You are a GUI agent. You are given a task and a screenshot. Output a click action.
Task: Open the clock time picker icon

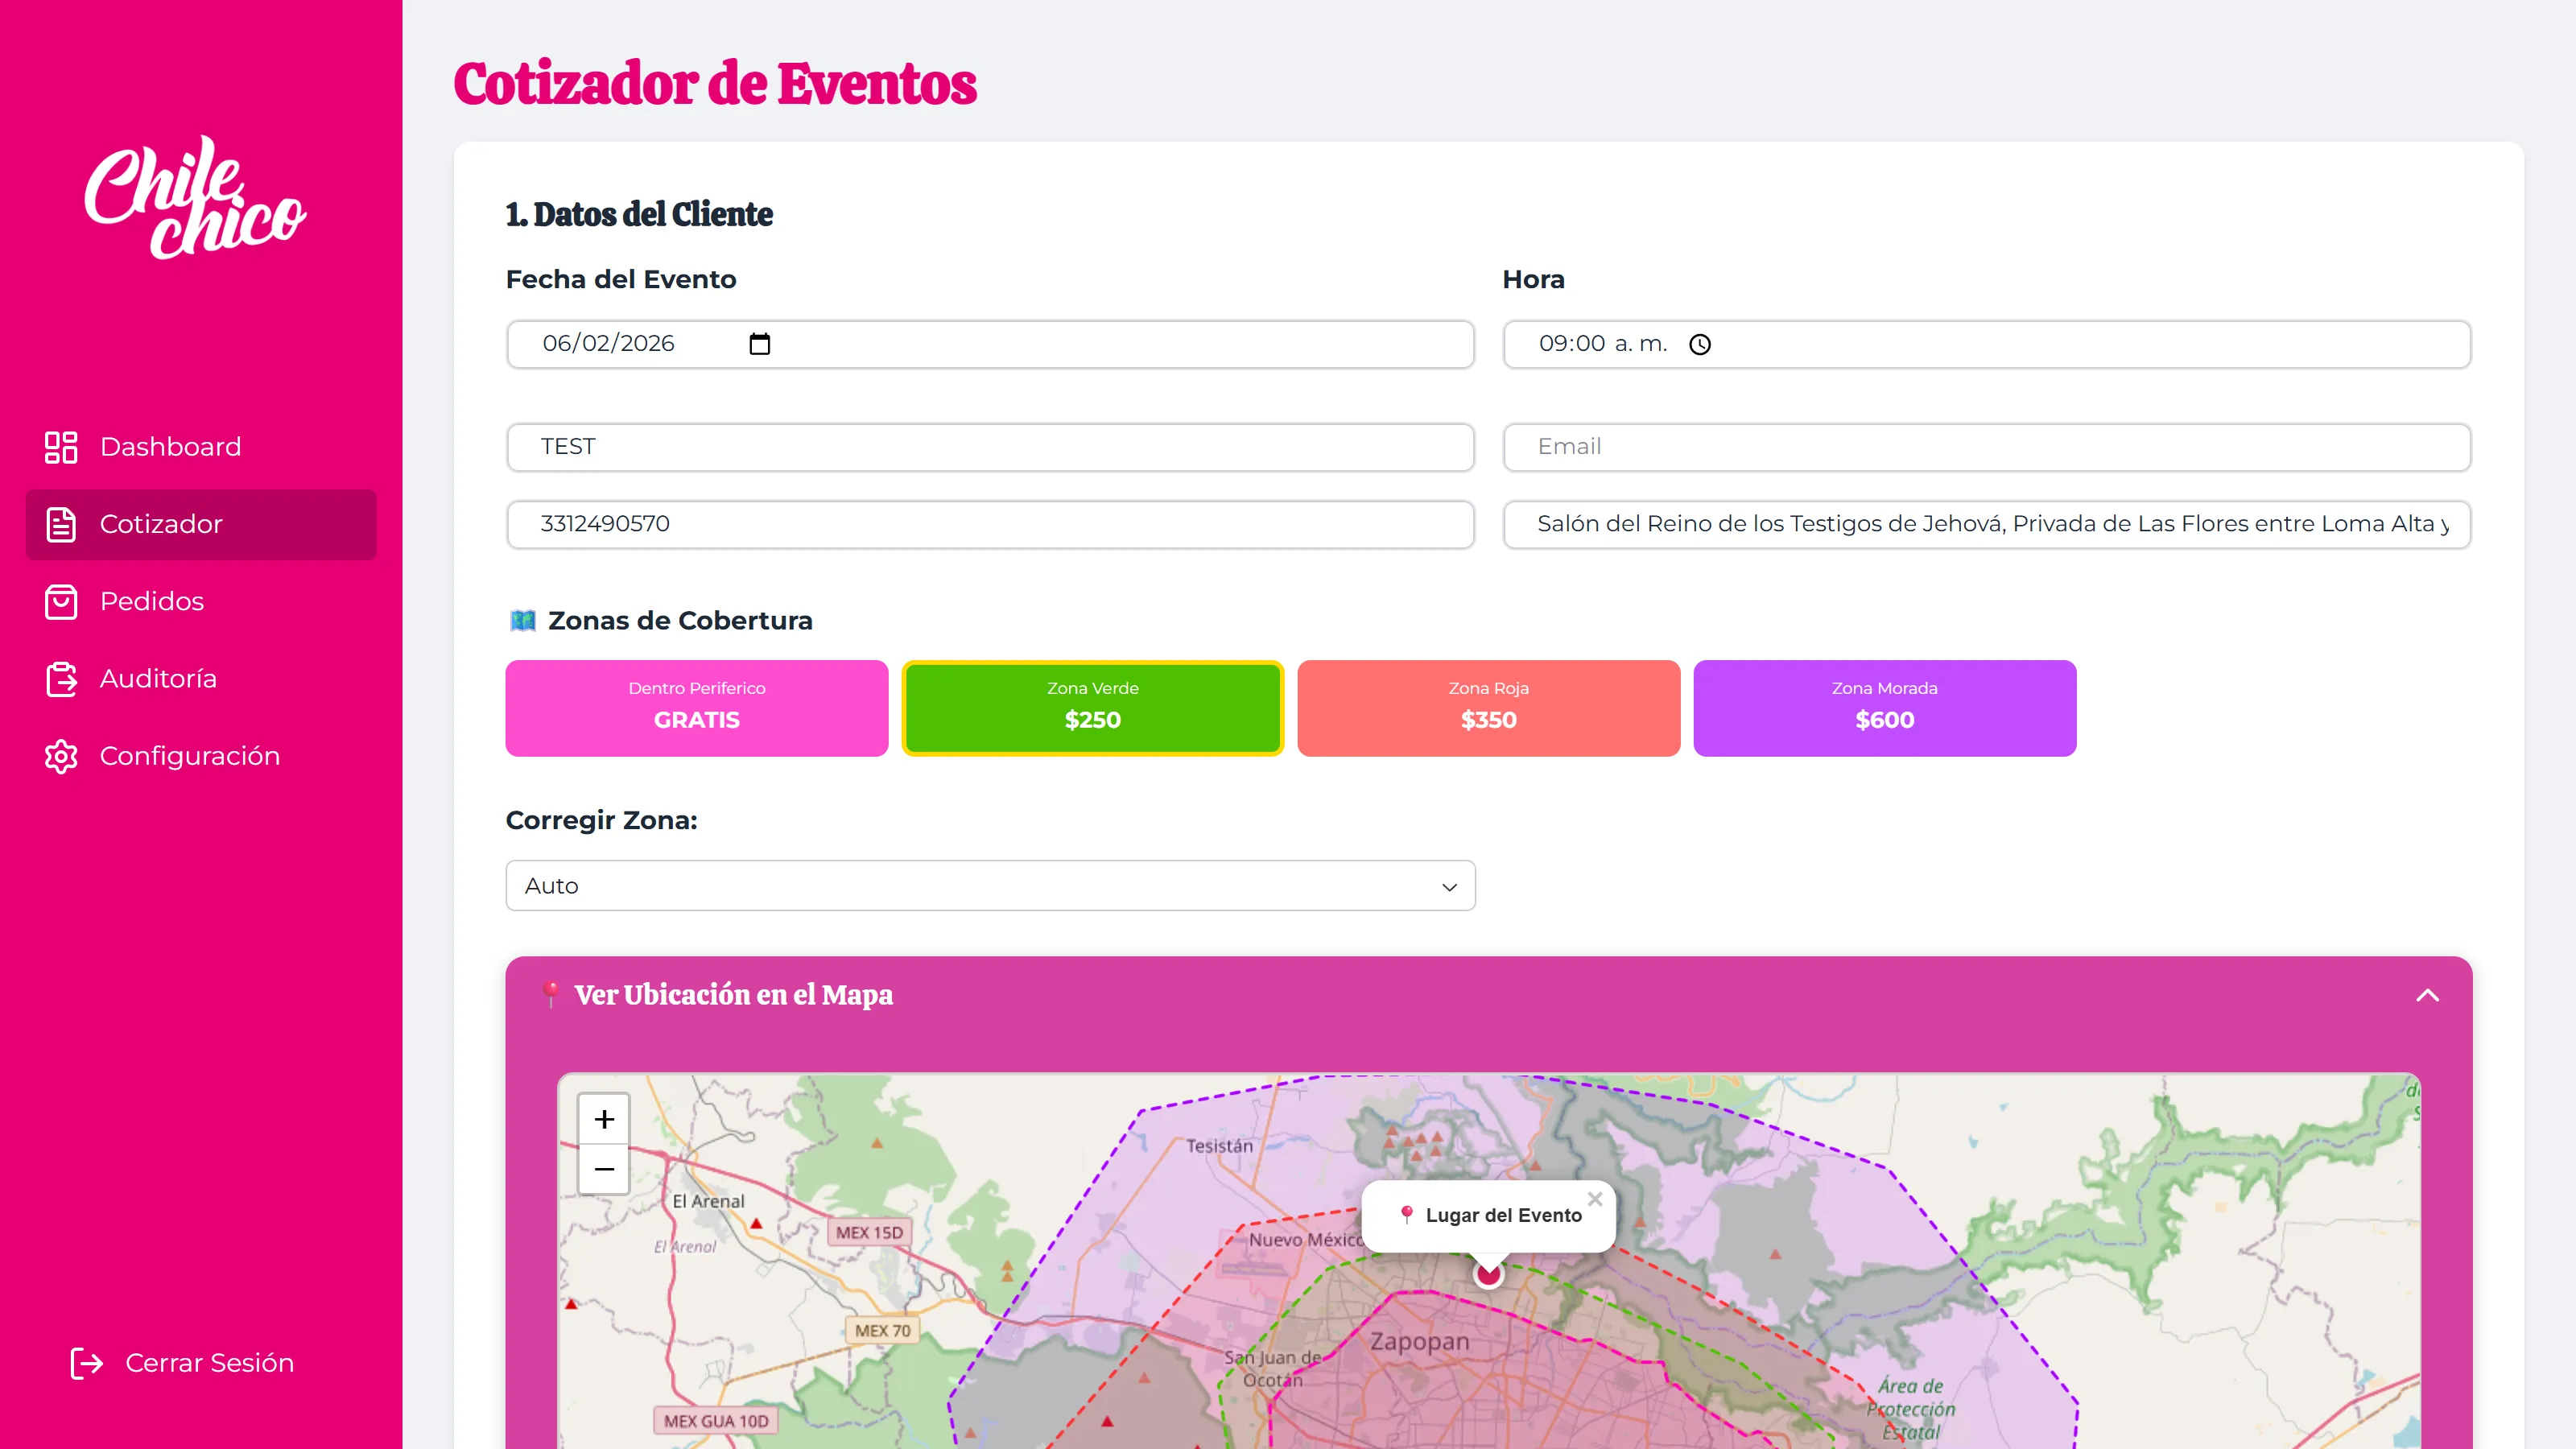pos(1699,345)
